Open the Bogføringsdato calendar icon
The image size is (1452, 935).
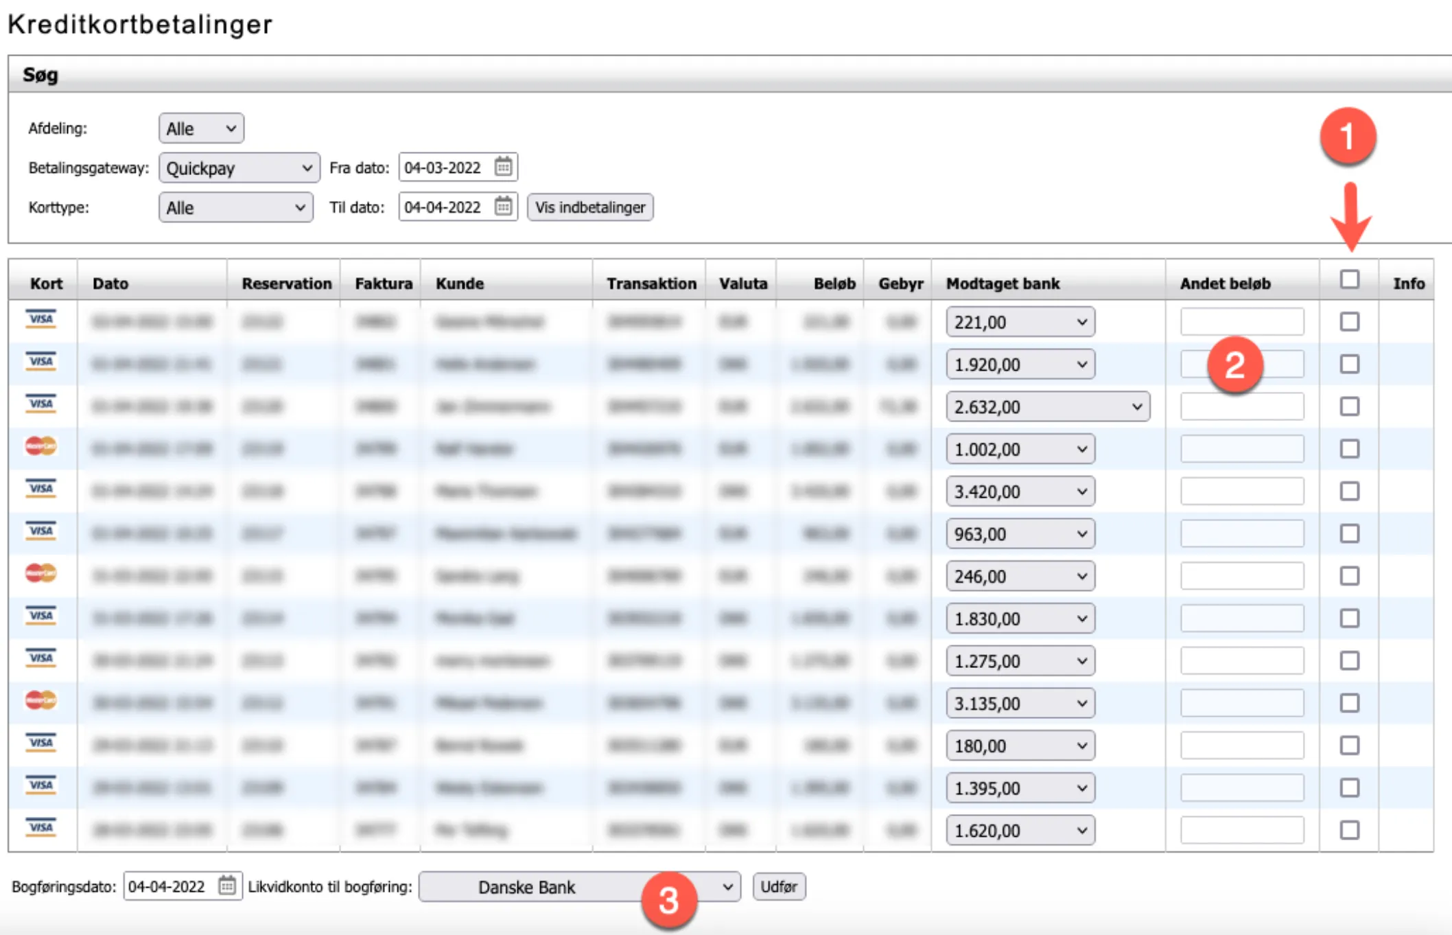(x=227, y=886)
